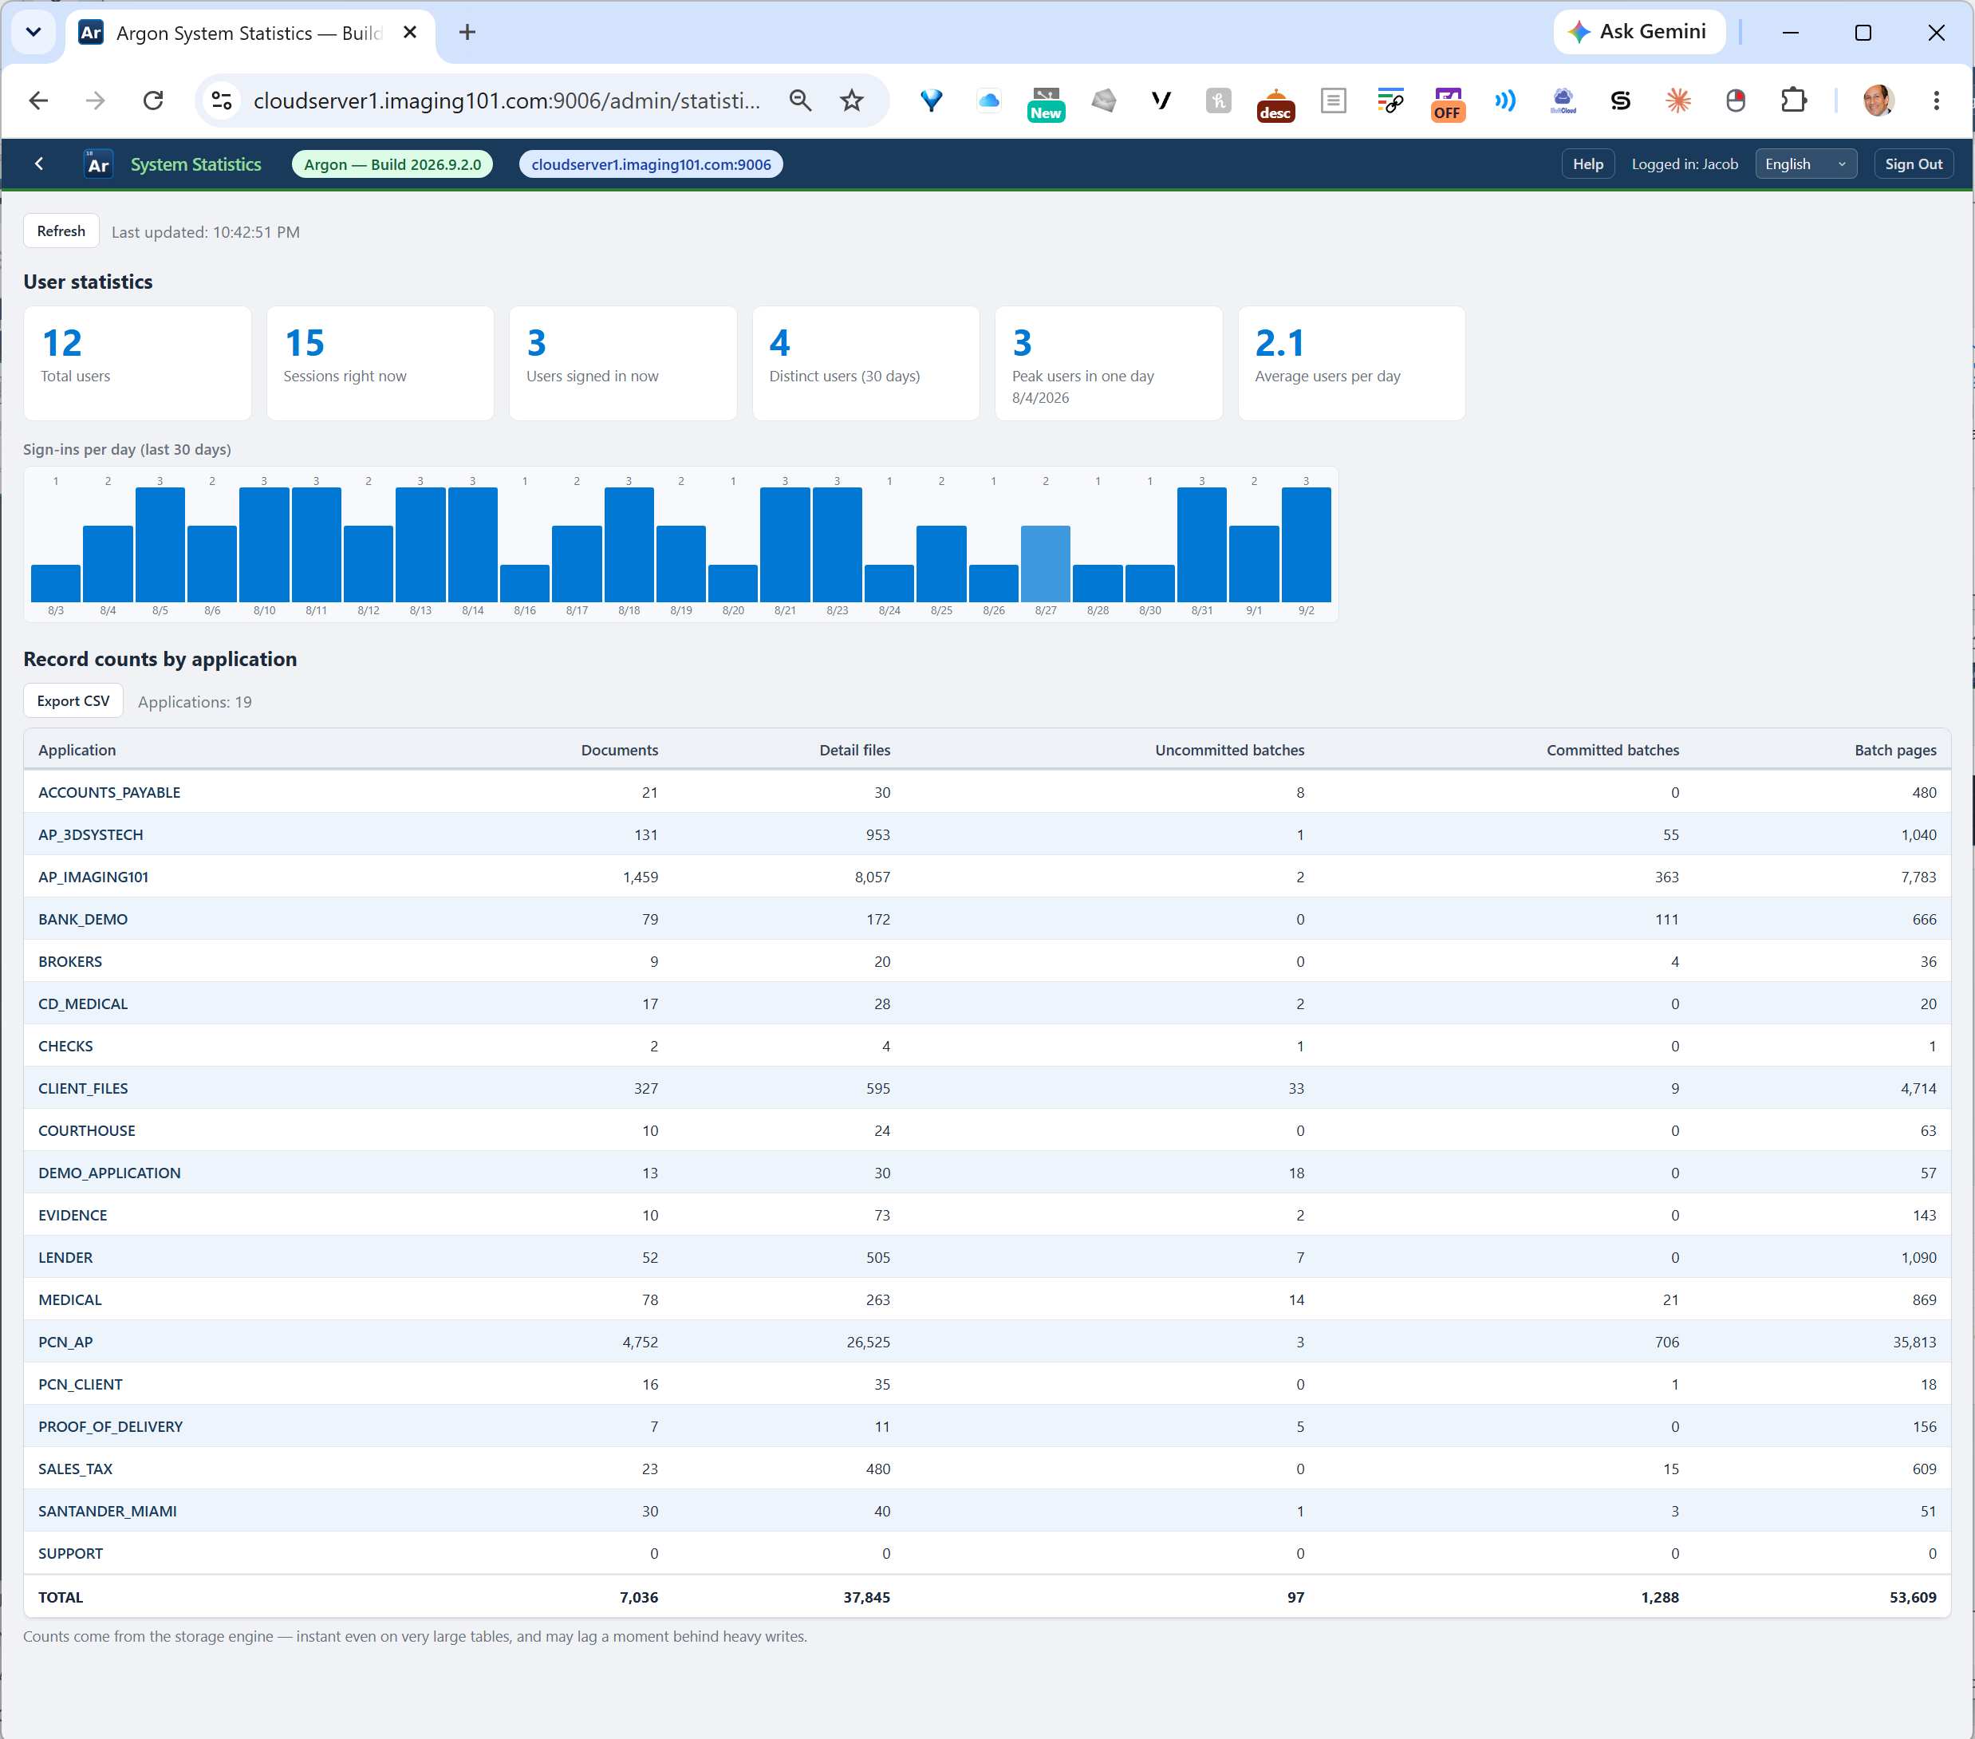The height and width of the screenshot is (1739, 1975).
Task: Open the orange starburst extension icon
Action: 1677,101
